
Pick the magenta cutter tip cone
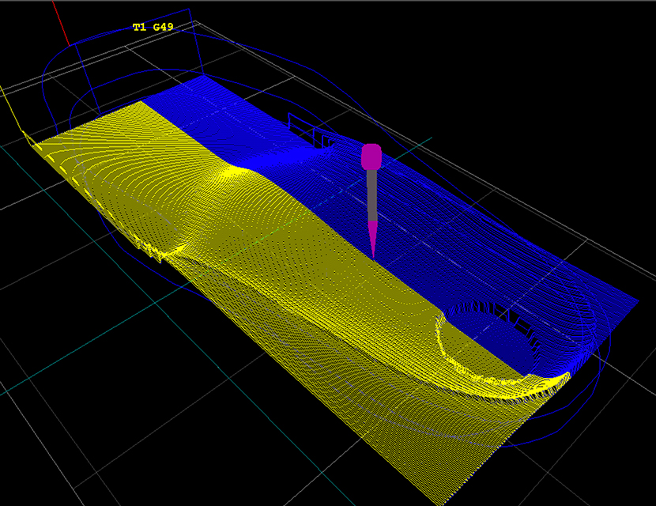point(373,237)
